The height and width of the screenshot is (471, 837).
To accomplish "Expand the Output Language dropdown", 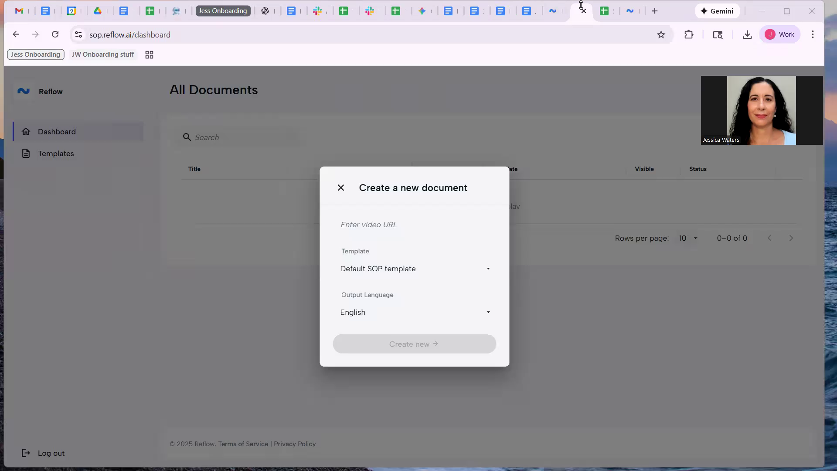I will coord(414,313).
